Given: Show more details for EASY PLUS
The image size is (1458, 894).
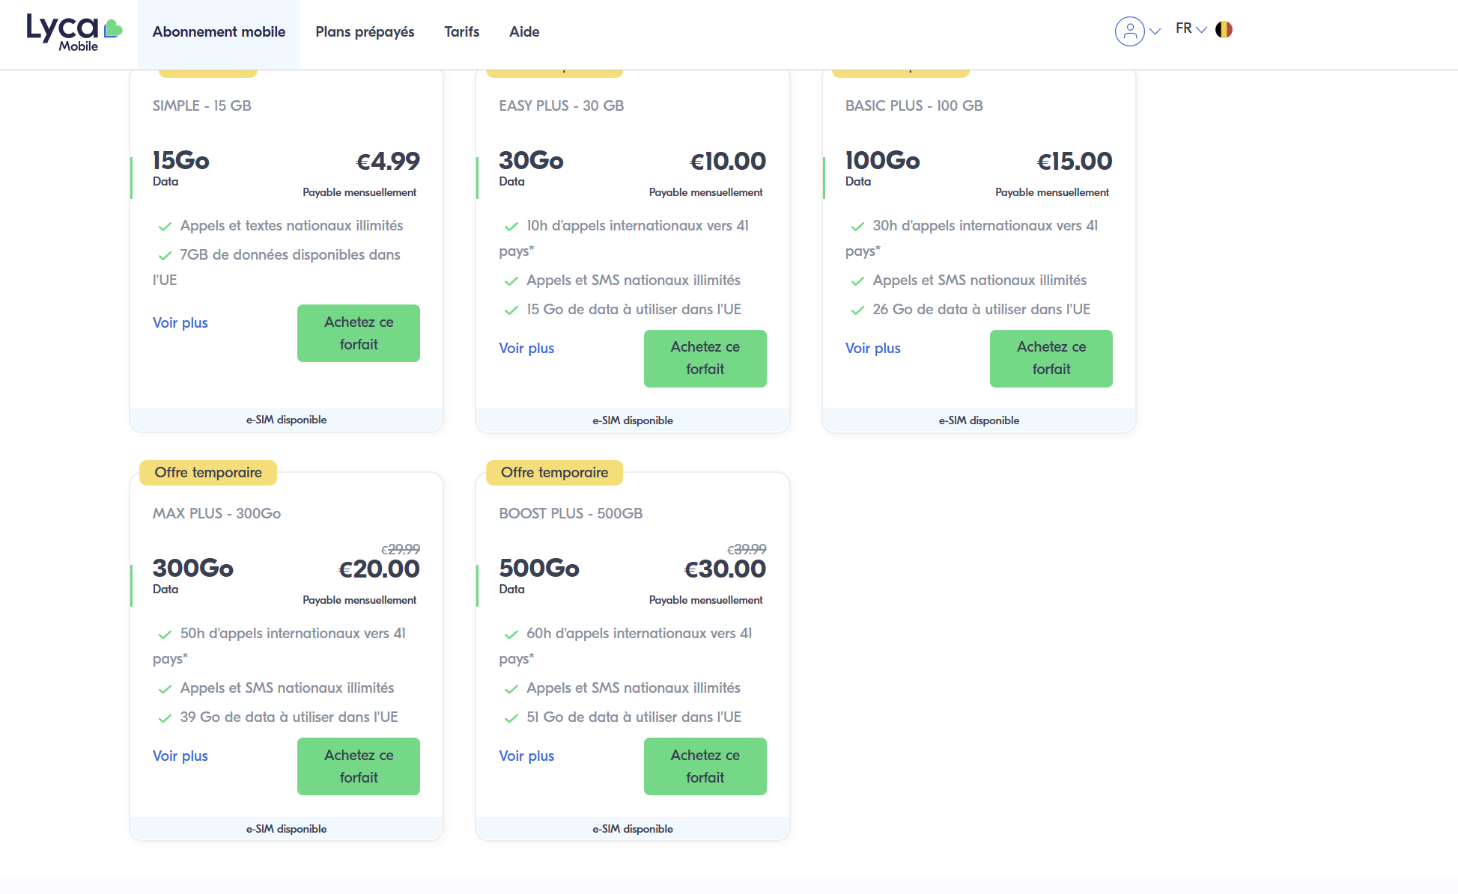Looking at the screenshot, I should point(526,349).
